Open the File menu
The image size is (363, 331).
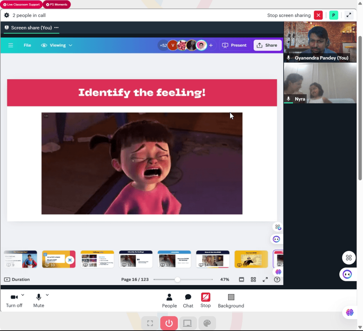(27, 45)
